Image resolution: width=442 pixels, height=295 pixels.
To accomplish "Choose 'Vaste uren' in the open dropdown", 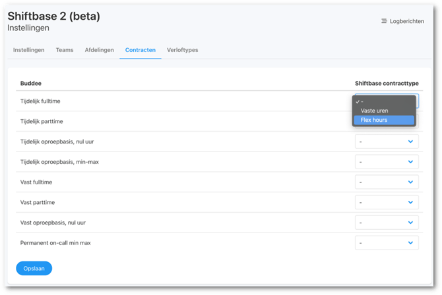I will pos(374,111).
